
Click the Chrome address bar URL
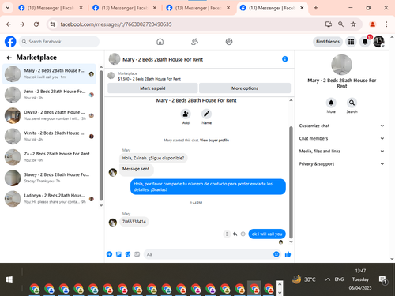point(116,24)
